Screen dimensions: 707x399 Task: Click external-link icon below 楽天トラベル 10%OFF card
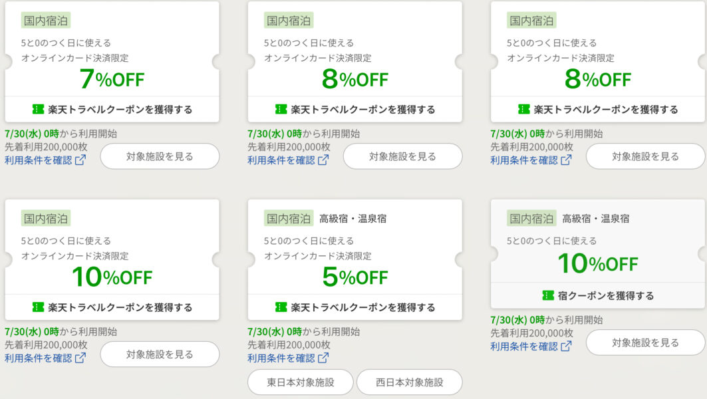80,358
